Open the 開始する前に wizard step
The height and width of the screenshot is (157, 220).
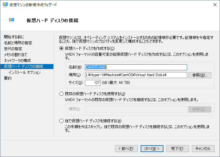tap(14, 37)
